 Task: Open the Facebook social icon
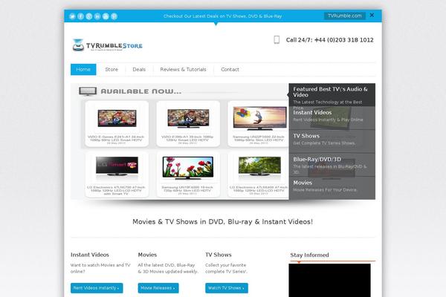pyautogui.click(x=81, y=16)
